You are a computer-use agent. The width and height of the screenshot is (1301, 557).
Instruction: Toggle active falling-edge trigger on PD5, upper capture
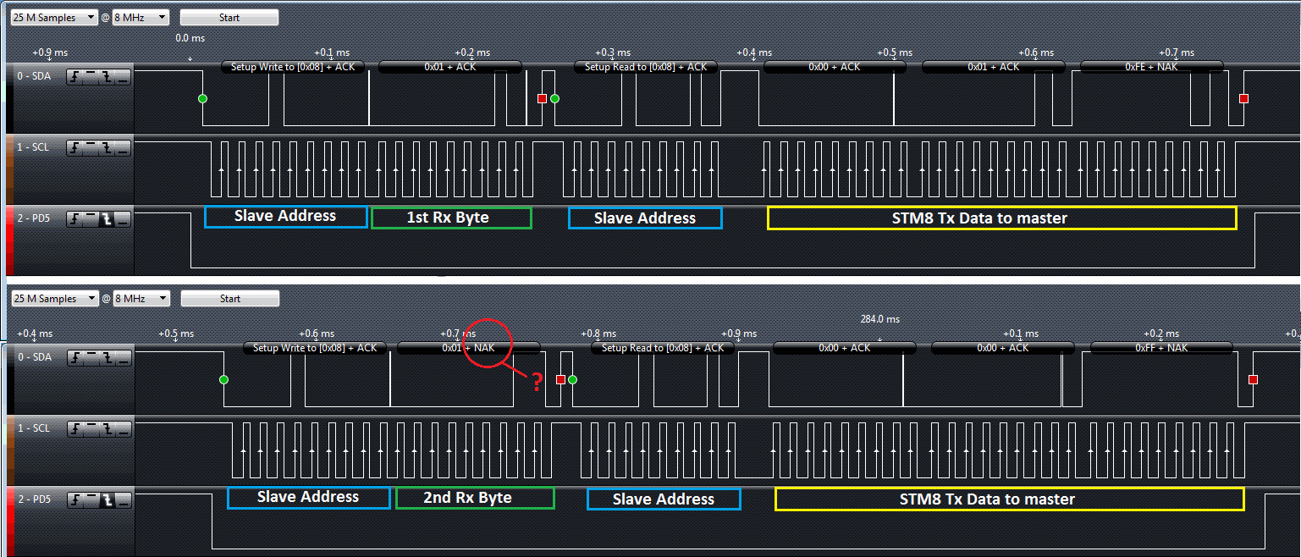click(x=107, y=219)
